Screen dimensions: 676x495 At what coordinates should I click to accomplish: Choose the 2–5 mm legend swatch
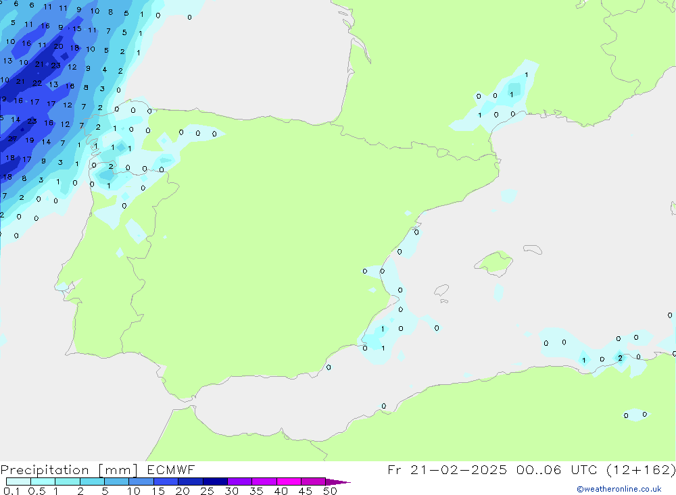pyautogui.click(x=92, y=481)
